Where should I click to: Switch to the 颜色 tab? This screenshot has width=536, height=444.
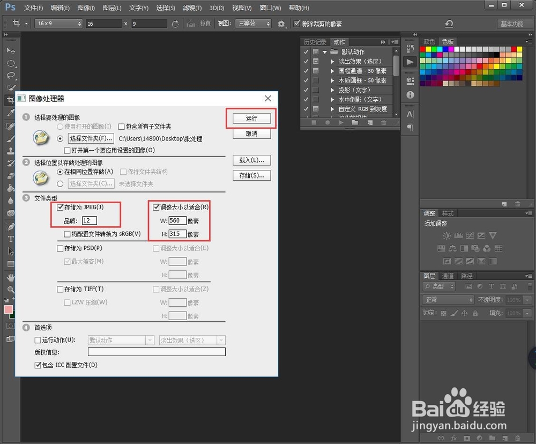pos(429,42)
